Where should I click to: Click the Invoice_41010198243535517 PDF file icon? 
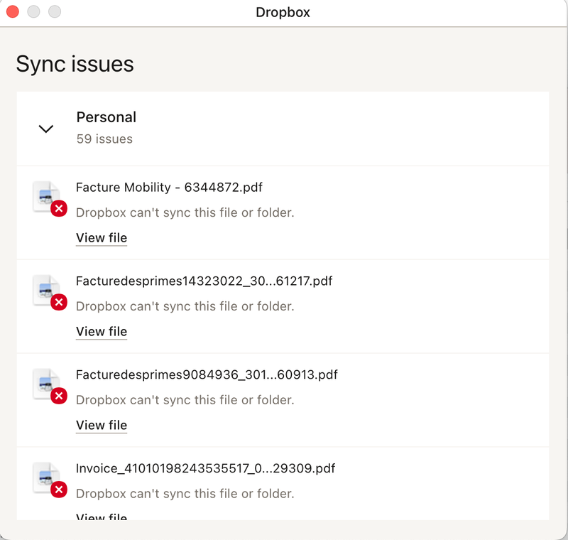(46, 476)
